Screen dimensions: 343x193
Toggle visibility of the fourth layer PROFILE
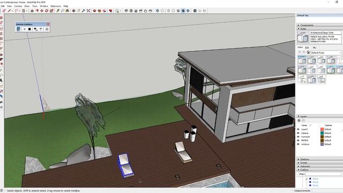pyautogui.click(x=298, y=140)
